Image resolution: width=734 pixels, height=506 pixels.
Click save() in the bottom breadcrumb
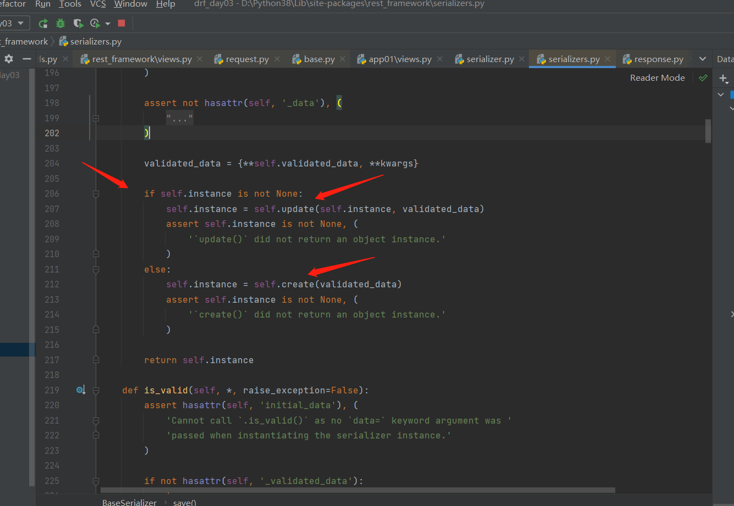click(x=185, y=502)
